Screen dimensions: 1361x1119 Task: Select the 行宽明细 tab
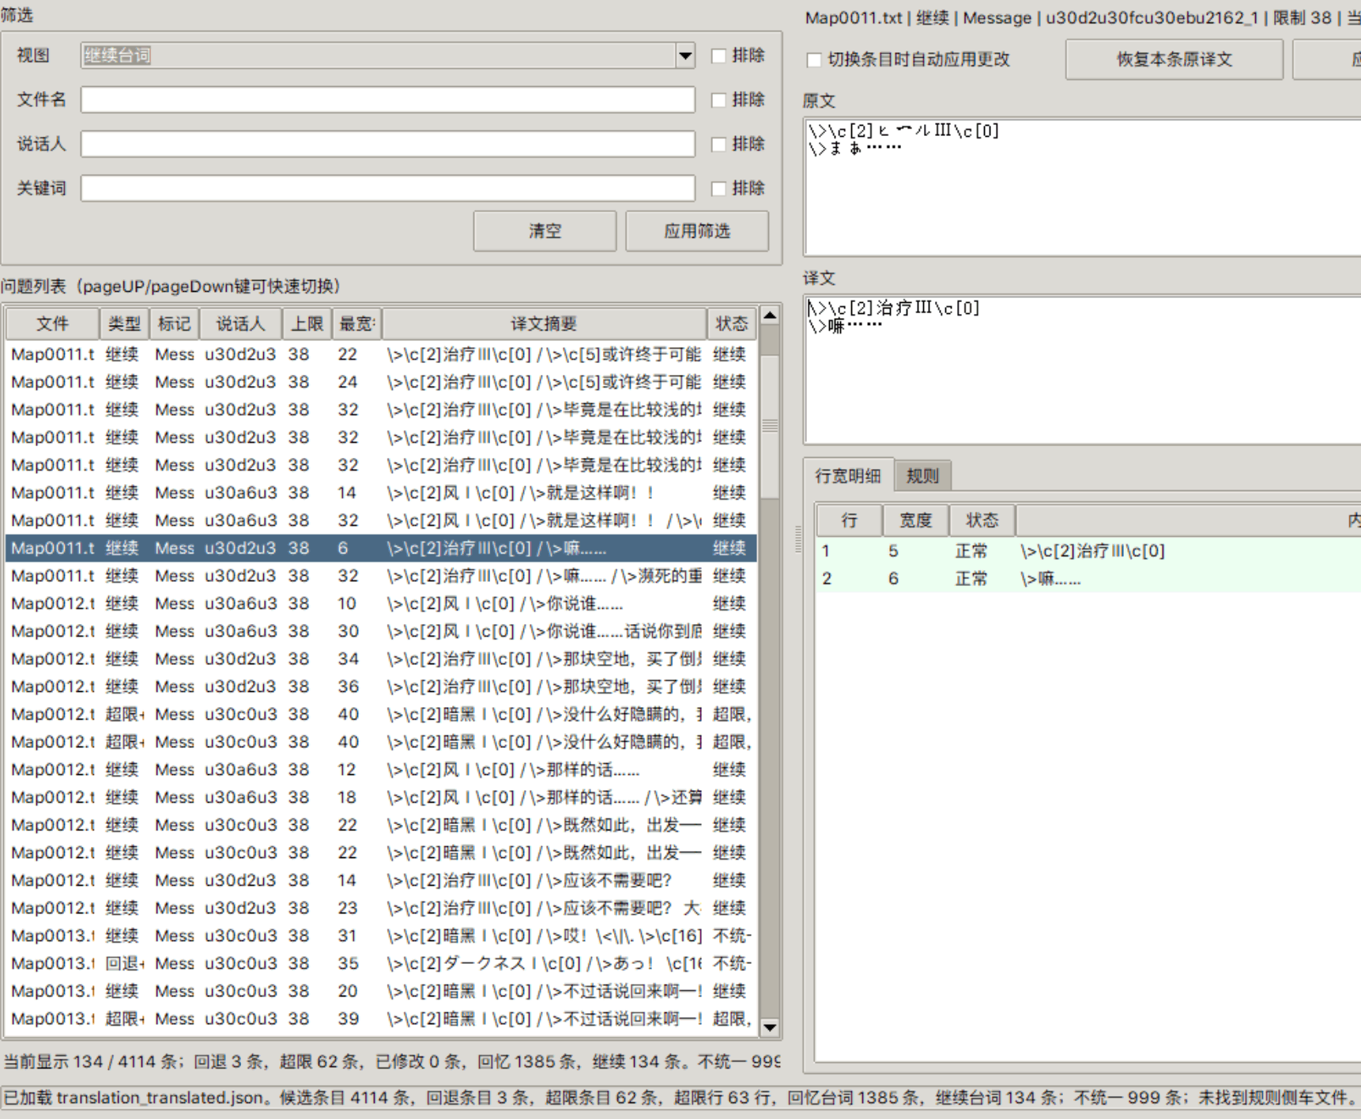pyautogui.click(x=848, y=475)
